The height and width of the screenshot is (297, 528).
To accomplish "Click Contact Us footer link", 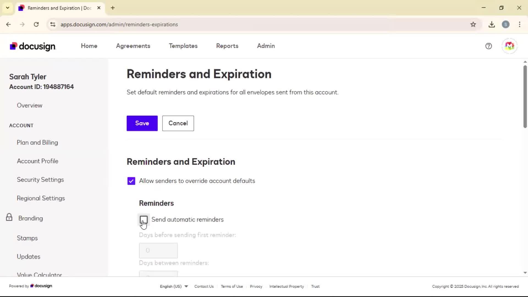I will click(204, 286).
